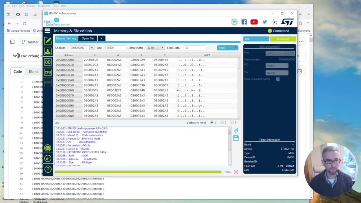Toggle the GitHub file tree side panel
The height and width of the screenshot is (203, 361).
point(12,42)
